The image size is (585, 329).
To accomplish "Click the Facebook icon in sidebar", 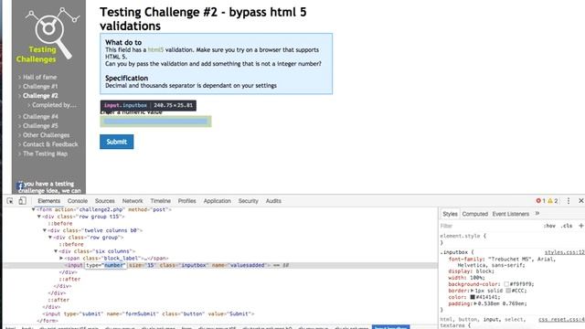I will point(20,186).
